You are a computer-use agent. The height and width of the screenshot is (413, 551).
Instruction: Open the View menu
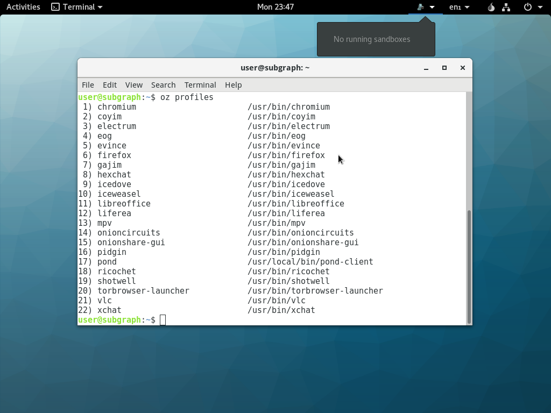pos(134,85)
